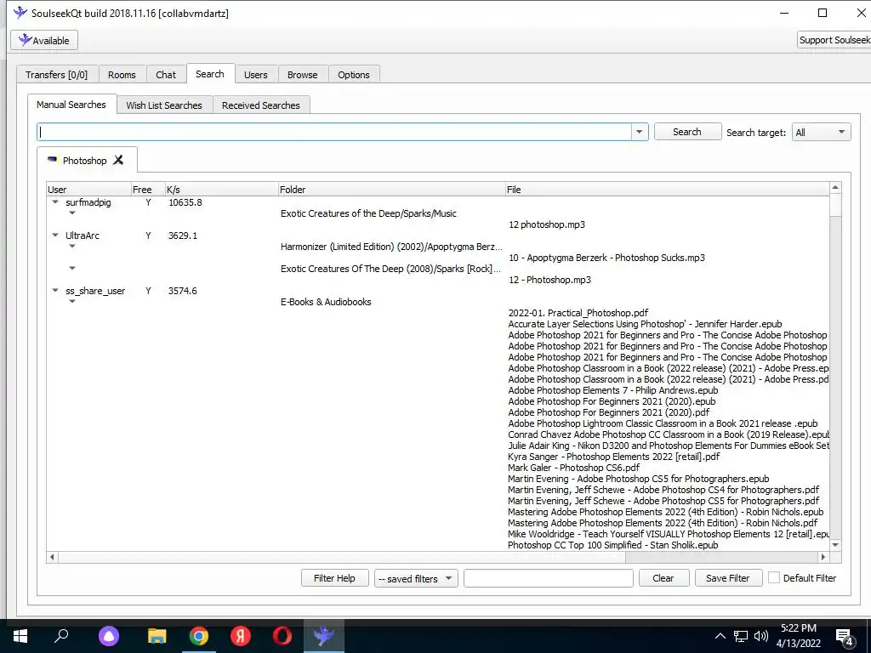Open notification center with 4 alerts
Viewport: 871px width, 653px height.
click(x=845, y=638)
